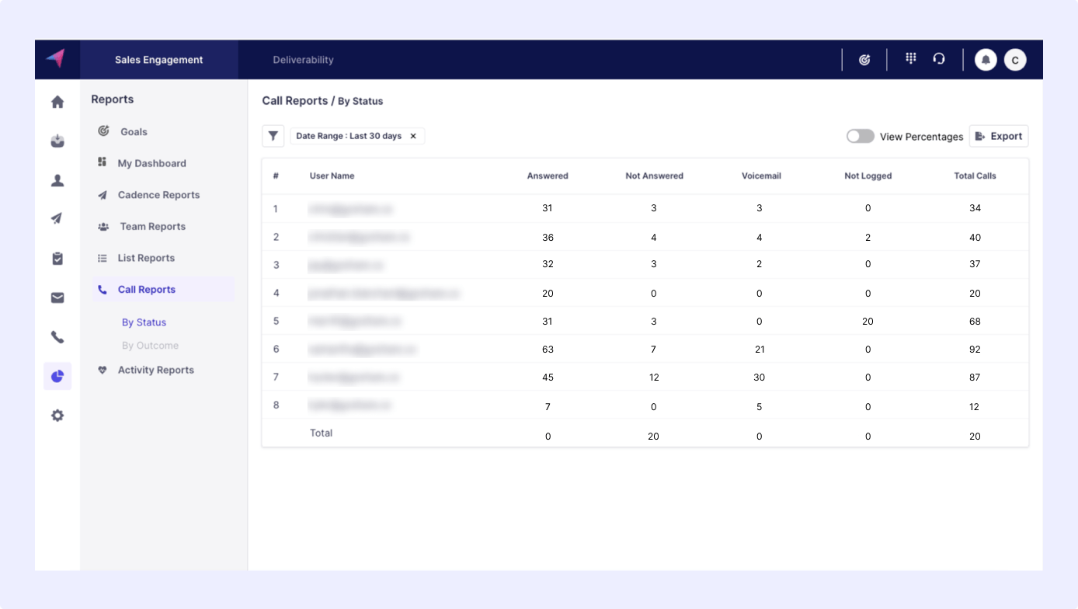Click the phone calls icon in sidebar
Viewport: 1078px width, 609px height.
[57, 337]
